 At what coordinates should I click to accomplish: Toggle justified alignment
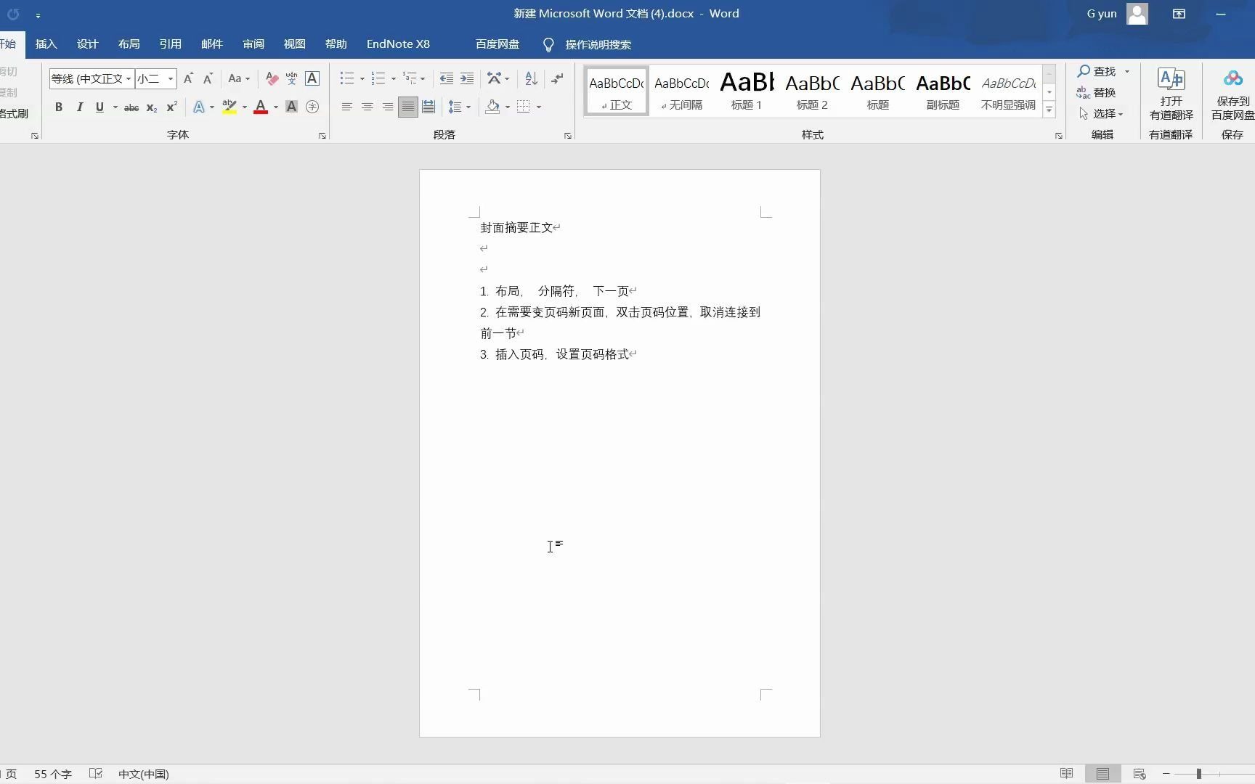[x=407, y=107]
